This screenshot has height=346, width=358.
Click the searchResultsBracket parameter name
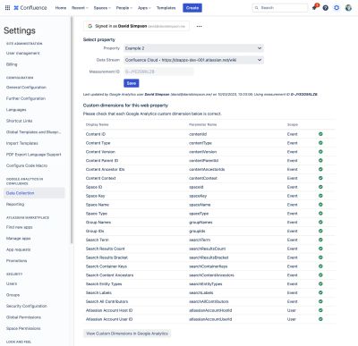click(209, 257)
